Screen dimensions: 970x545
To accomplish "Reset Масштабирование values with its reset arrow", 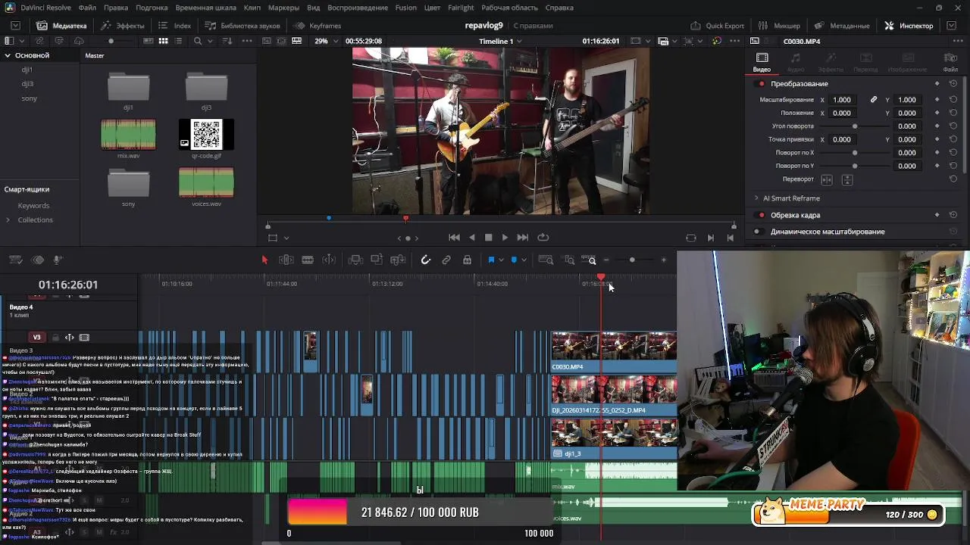I will pyautogui.click(x=953, y=100).
